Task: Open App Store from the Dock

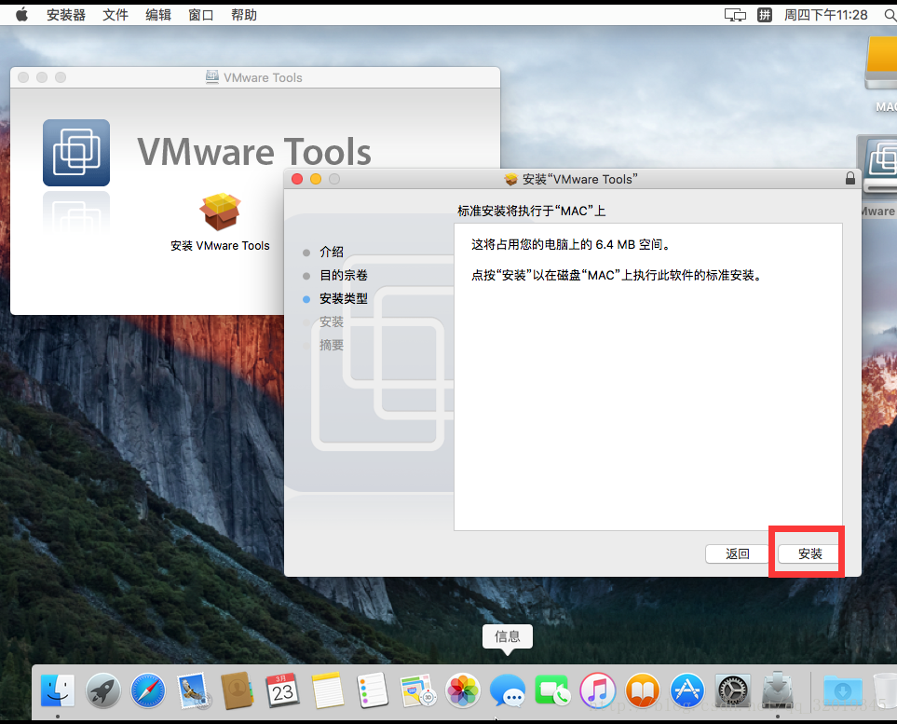Action: tap(687, 690)
